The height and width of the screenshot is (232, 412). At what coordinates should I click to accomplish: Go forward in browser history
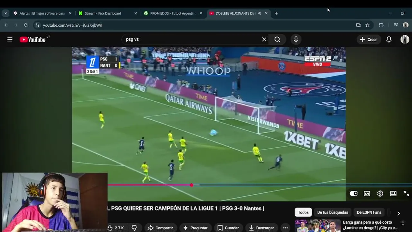coord(16,25)
